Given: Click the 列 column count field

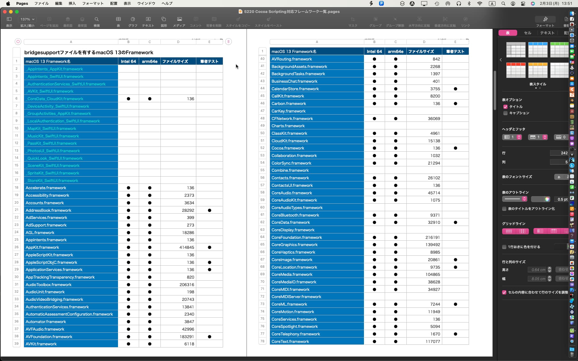Looking at the screenshot, I should 559,162.
